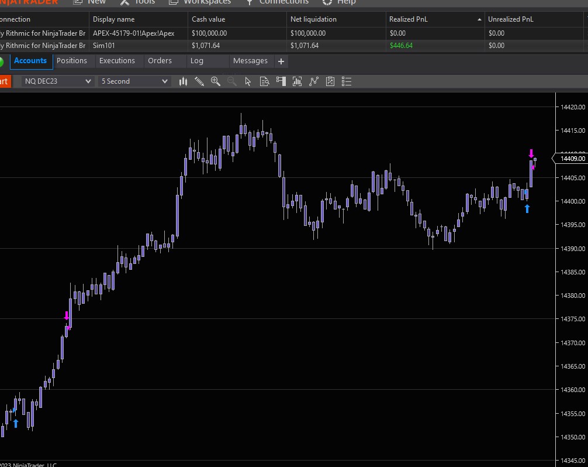Choose the cursor pointer tool icon
Image resolution: width=588 pixels, height=467 pixels.
point(248,81)
